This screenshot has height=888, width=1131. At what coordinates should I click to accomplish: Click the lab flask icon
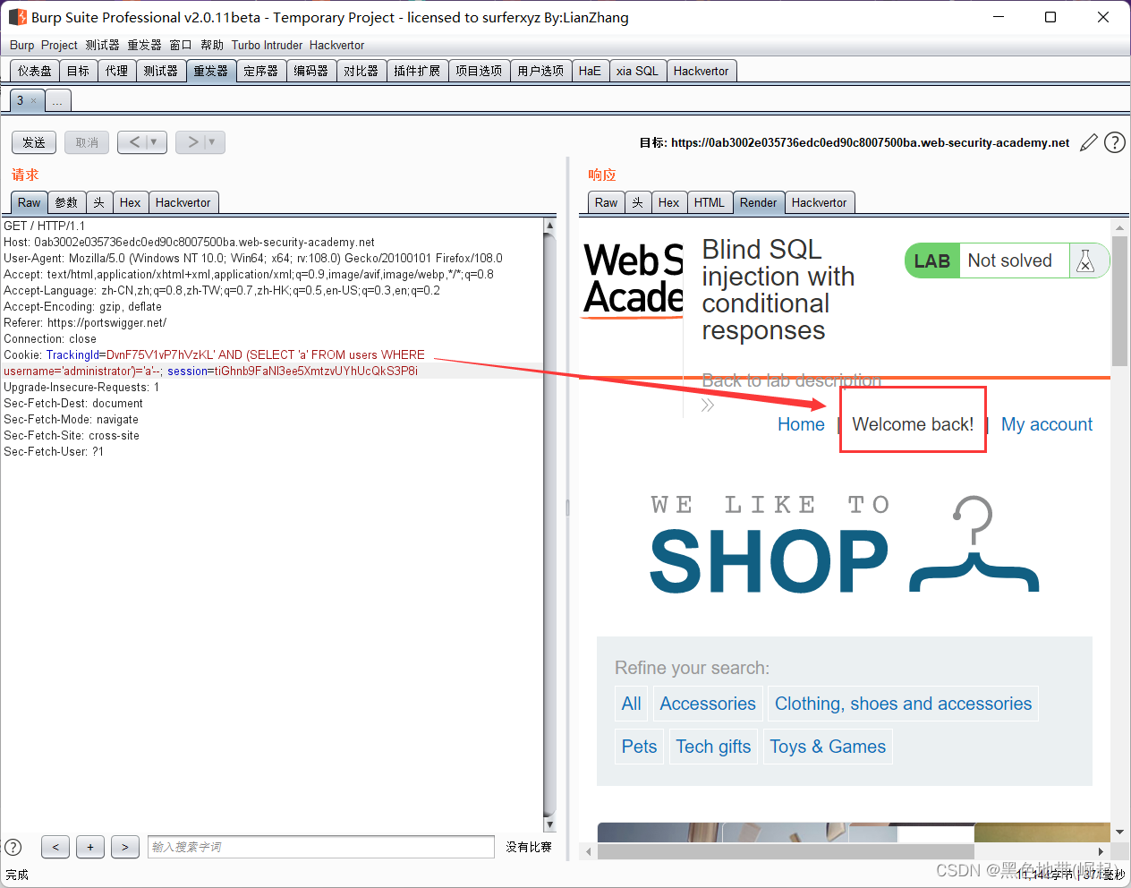[1085, 260]
